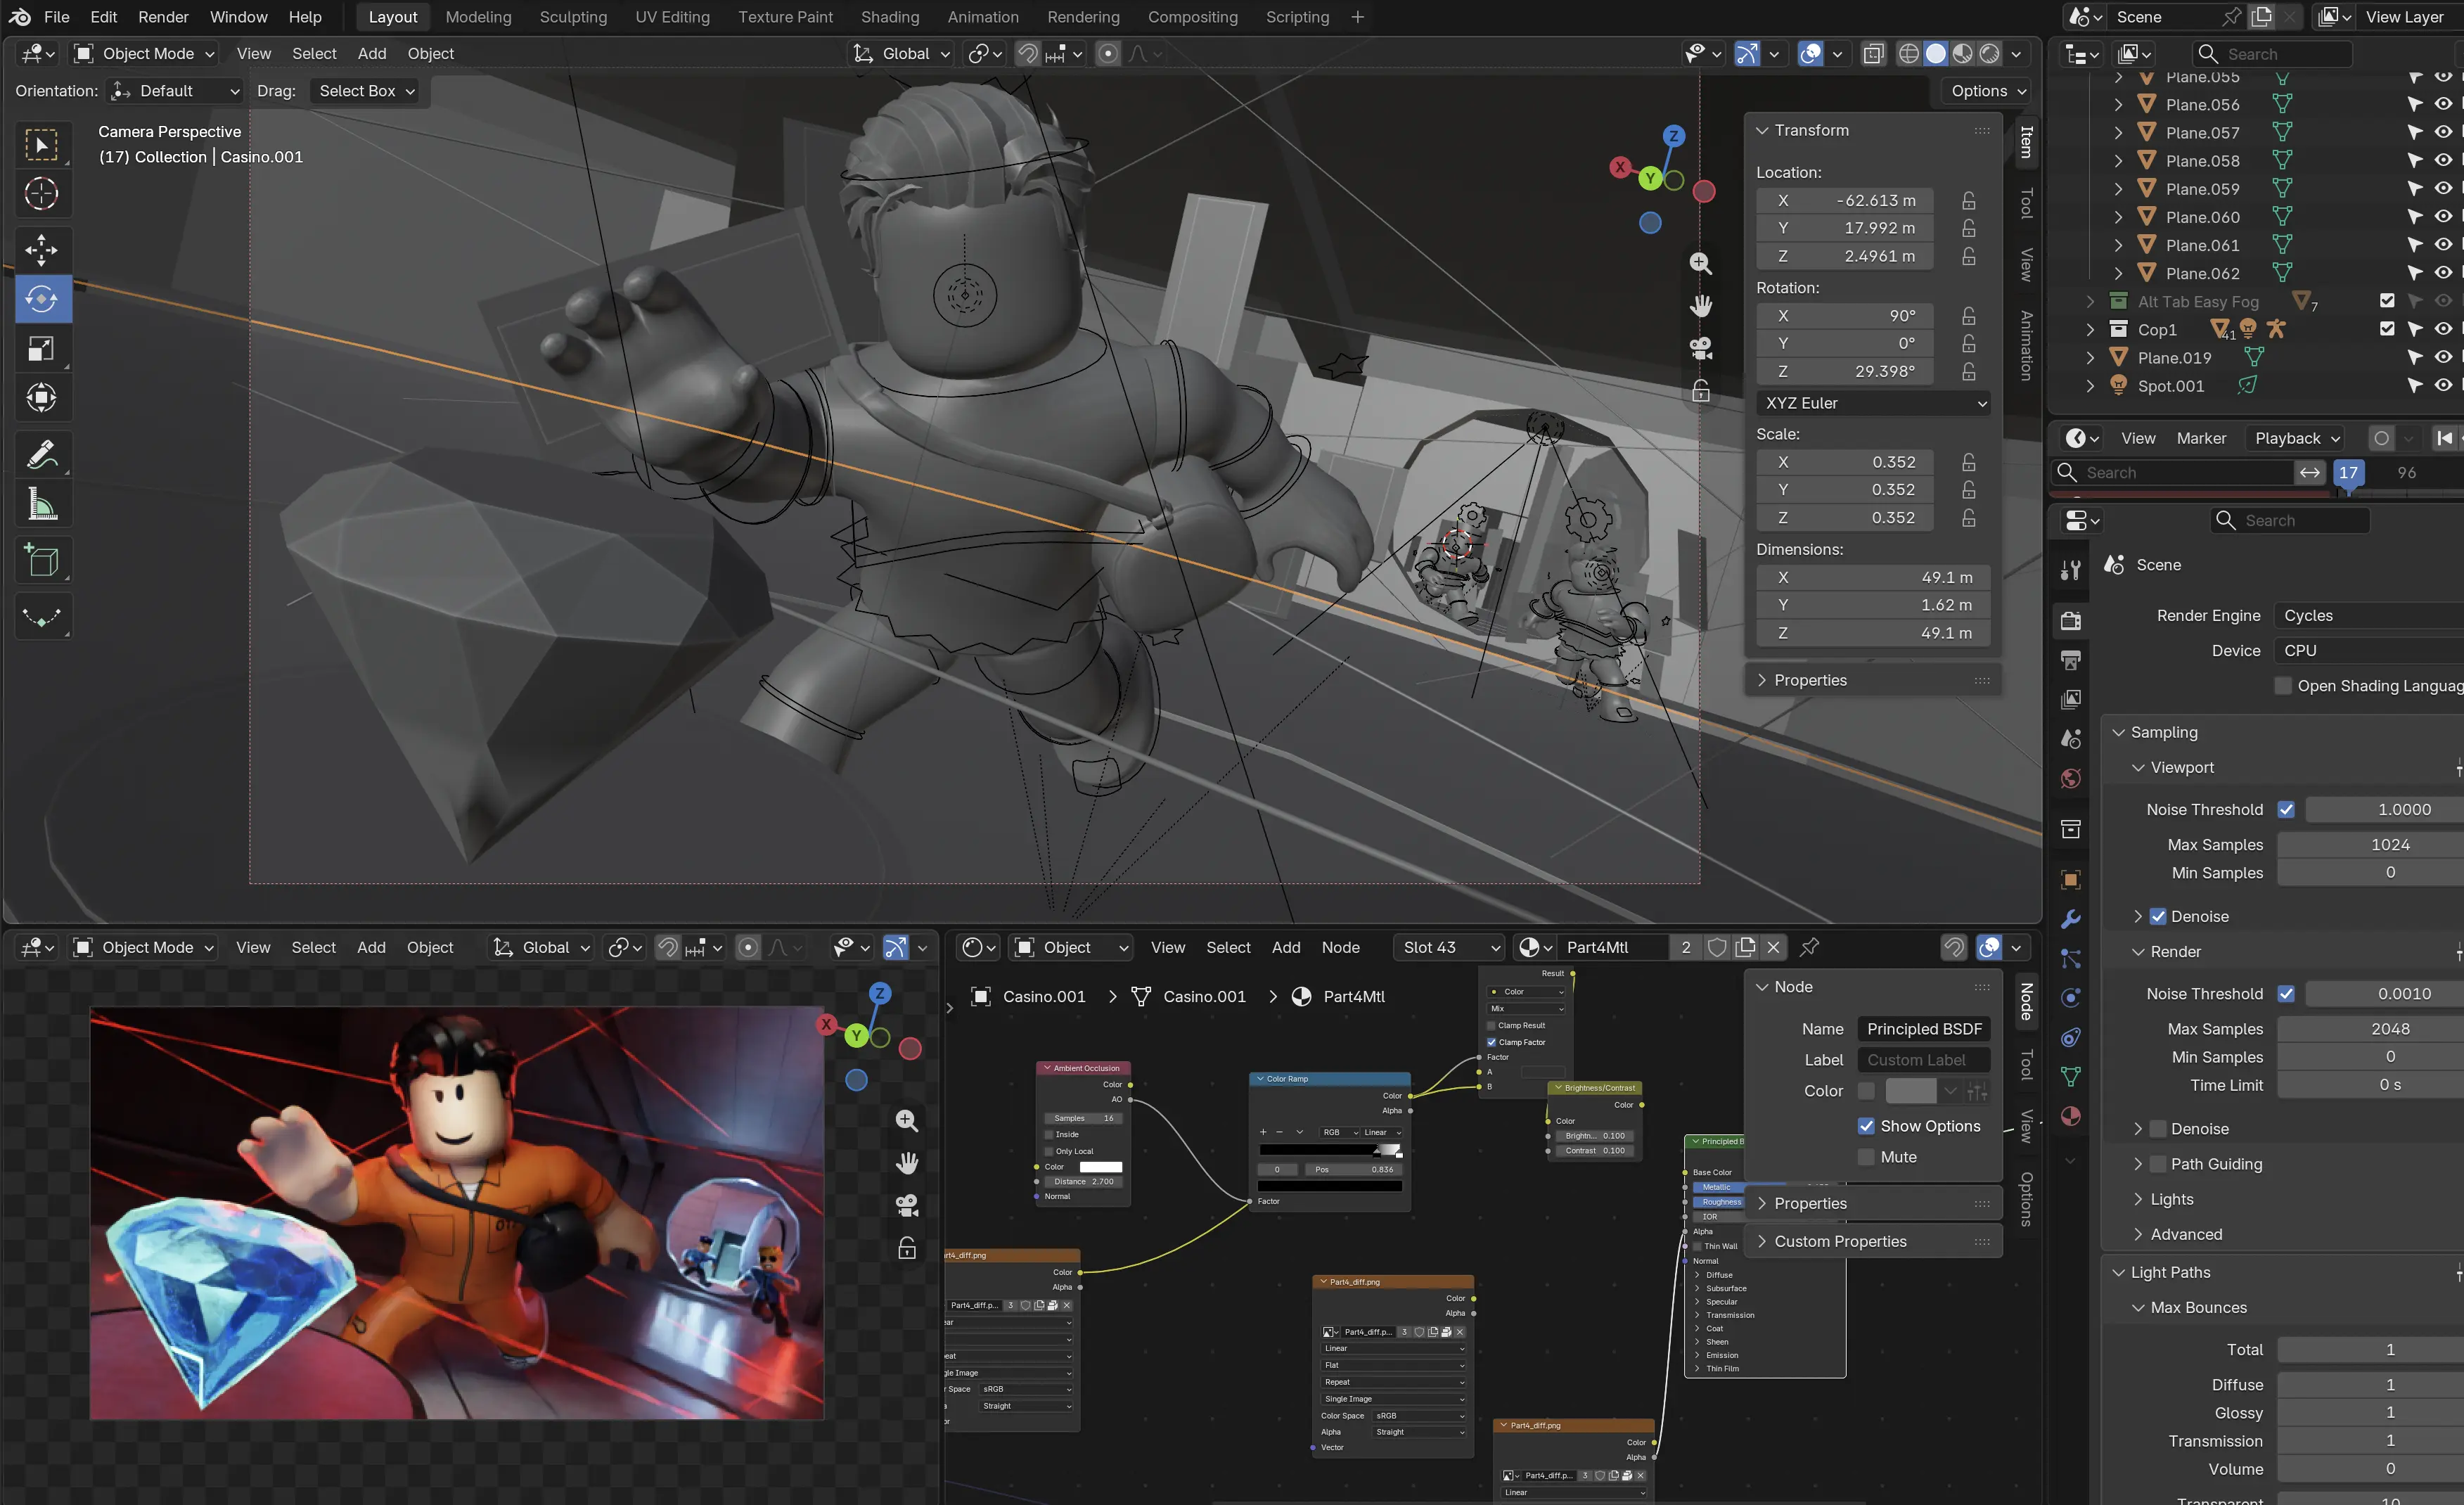Open the Modifiers wrench properties tab
The width and height of the screenshot is (2464, 1505).
click(x=2071, y=919)
